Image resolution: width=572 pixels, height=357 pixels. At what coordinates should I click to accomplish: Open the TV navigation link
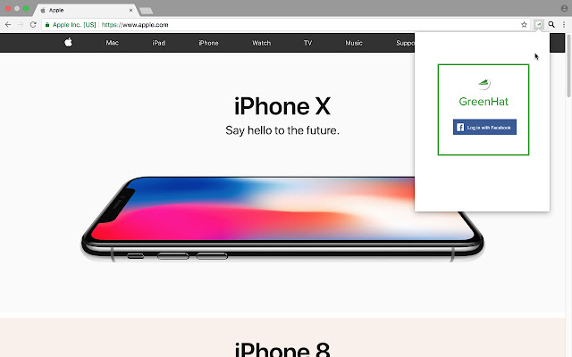click(x=307, y=43)
